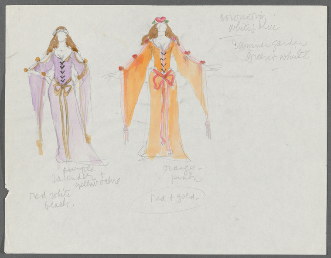The height and width of the screenshot is (258, 331).
Task: Click the red heart headpiece on orange figure
Action: pyautogui.click(x=160, y=20)
